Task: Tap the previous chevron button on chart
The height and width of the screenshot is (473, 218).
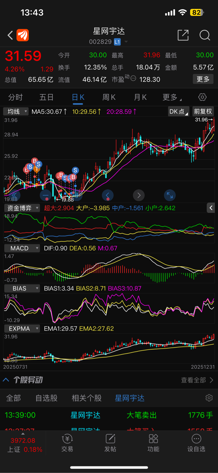Action: tap(108, 195)
